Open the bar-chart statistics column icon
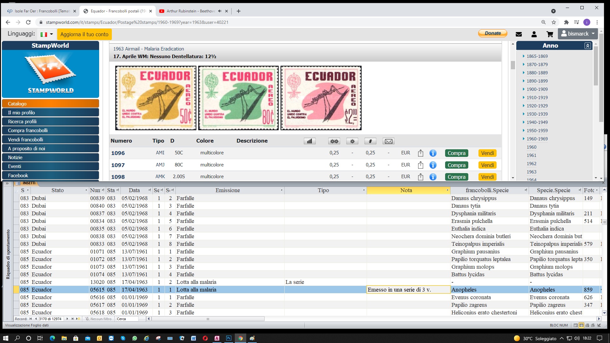610x343 pixels. [x=309, y=141]
